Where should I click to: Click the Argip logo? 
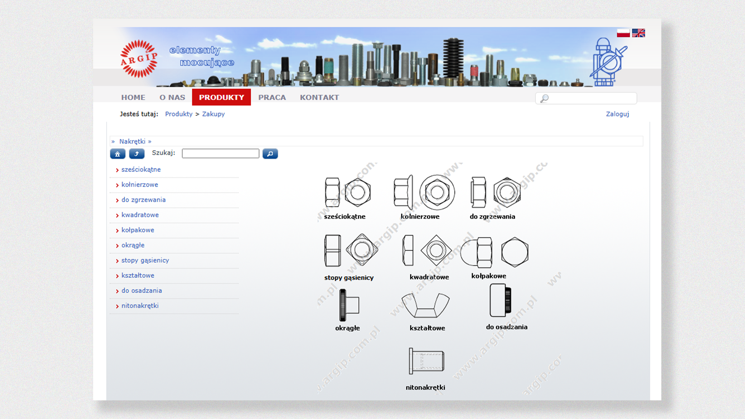click(x=139, y=59)
